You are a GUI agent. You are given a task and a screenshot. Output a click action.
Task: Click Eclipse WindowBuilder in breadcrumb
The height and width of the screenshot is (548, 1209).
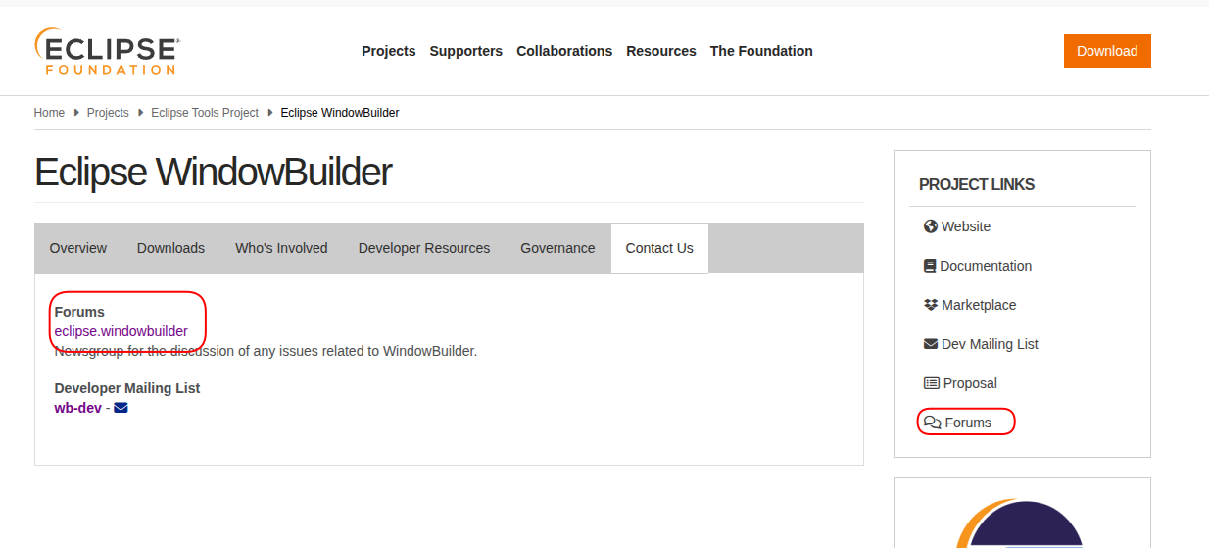coord(340,113)
